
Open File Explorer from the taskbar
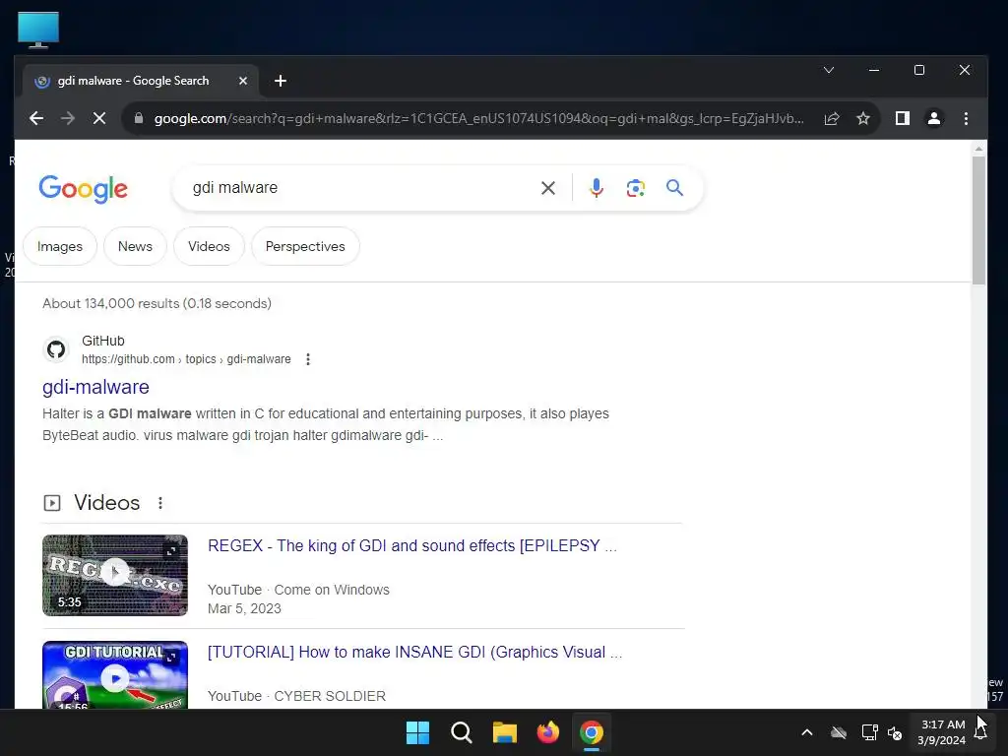[505, 732]
